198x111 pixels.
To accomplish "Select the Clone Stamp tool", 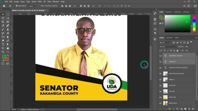I will tap(8, 29).
